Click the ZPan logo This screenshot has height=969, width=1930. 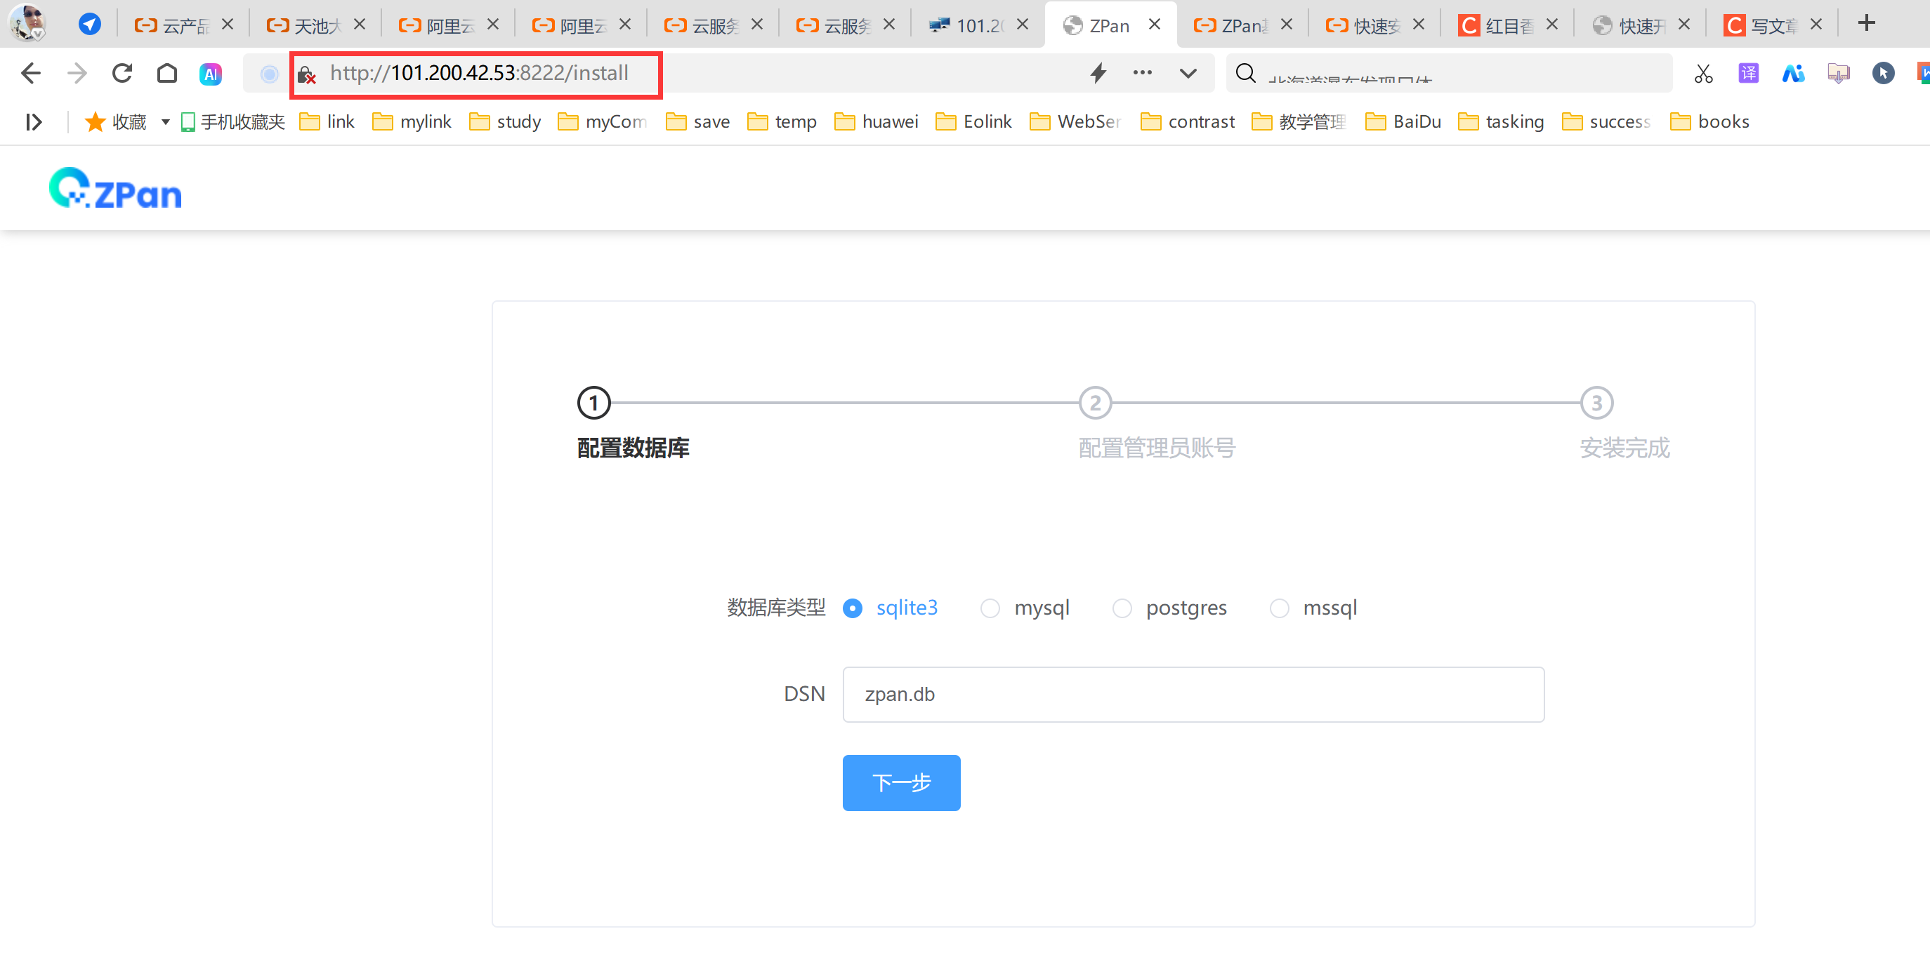click(x=115, y=189)
